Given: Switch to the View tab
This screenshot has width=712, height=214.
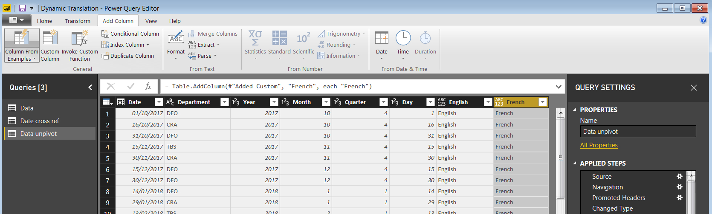Looking at the screenshot, I should [x=151, y=21].
